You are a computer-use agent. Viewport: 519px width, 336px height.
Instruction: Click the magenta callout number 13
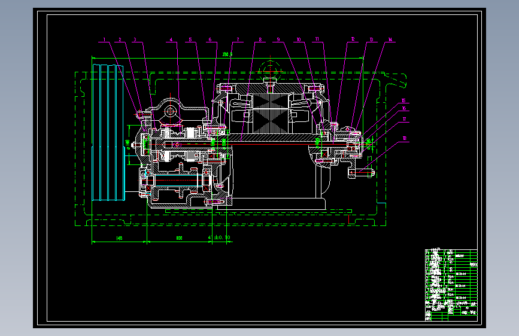[371, 39]
